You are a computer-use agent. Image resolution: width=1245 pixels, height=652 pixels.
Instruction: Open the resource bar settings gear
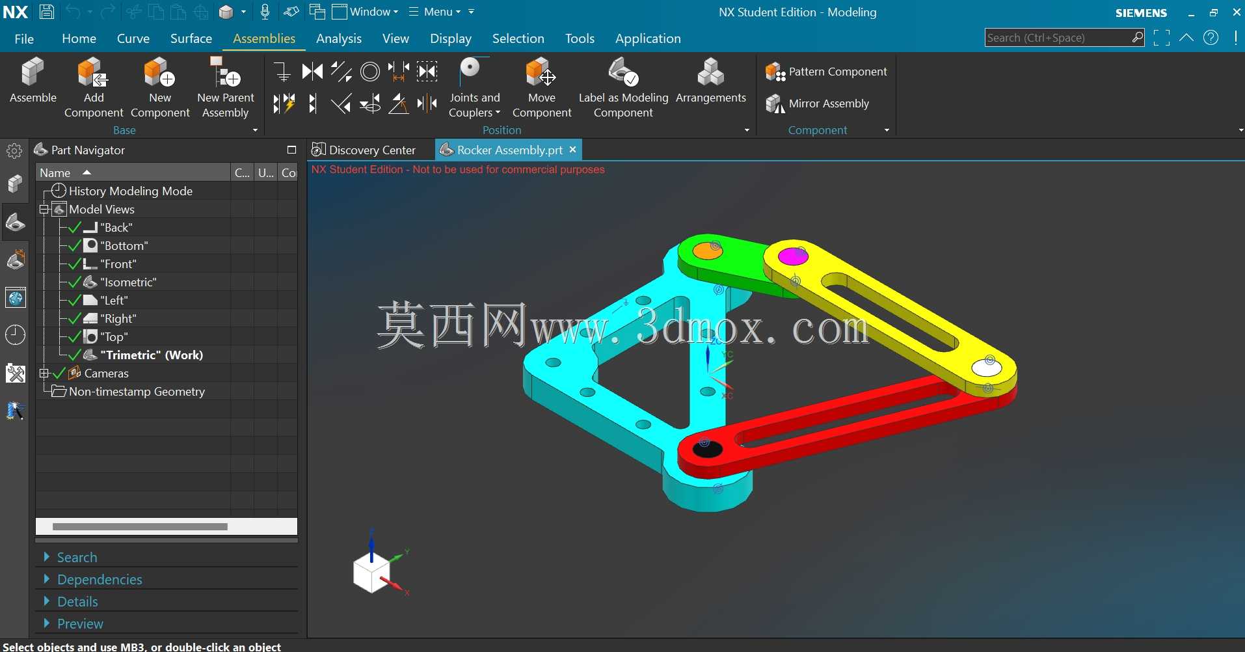[14, 151]
